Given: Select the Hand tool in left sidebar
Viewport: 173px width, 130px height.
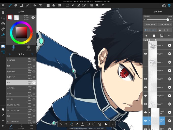Looking at the screenshot, I should click(x=3, y=109).
